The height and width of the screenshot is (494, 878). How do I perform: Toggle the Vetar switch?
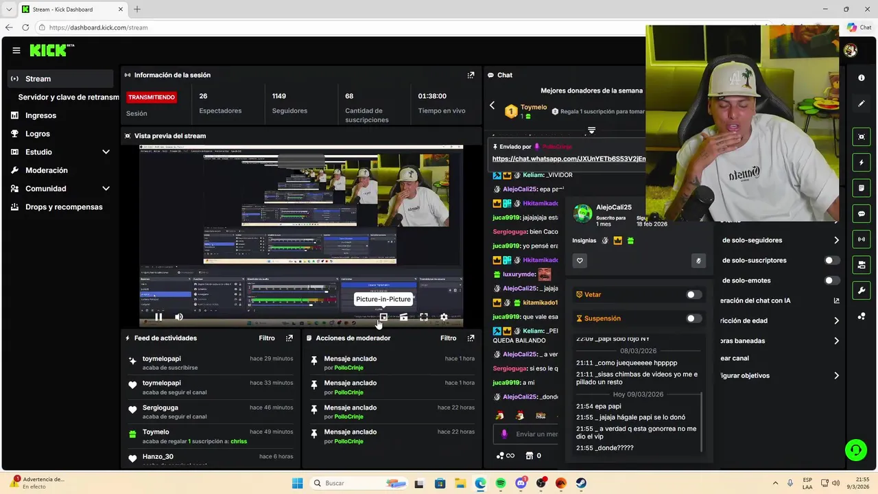point(694,295)
